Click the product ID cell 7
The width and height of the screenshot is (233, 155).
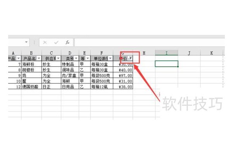pyautogui.click(x=15, y=64)
